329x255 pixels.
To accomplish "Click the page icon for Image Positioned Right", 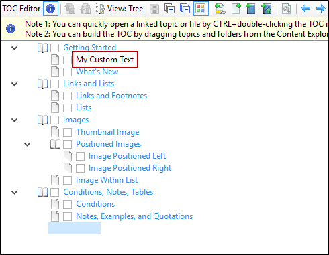I will [68, 168].
